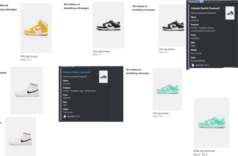238x156 pixels.
Task: Click the bottom-left pink Jordan sneaker image
Action: pos(20,136)
